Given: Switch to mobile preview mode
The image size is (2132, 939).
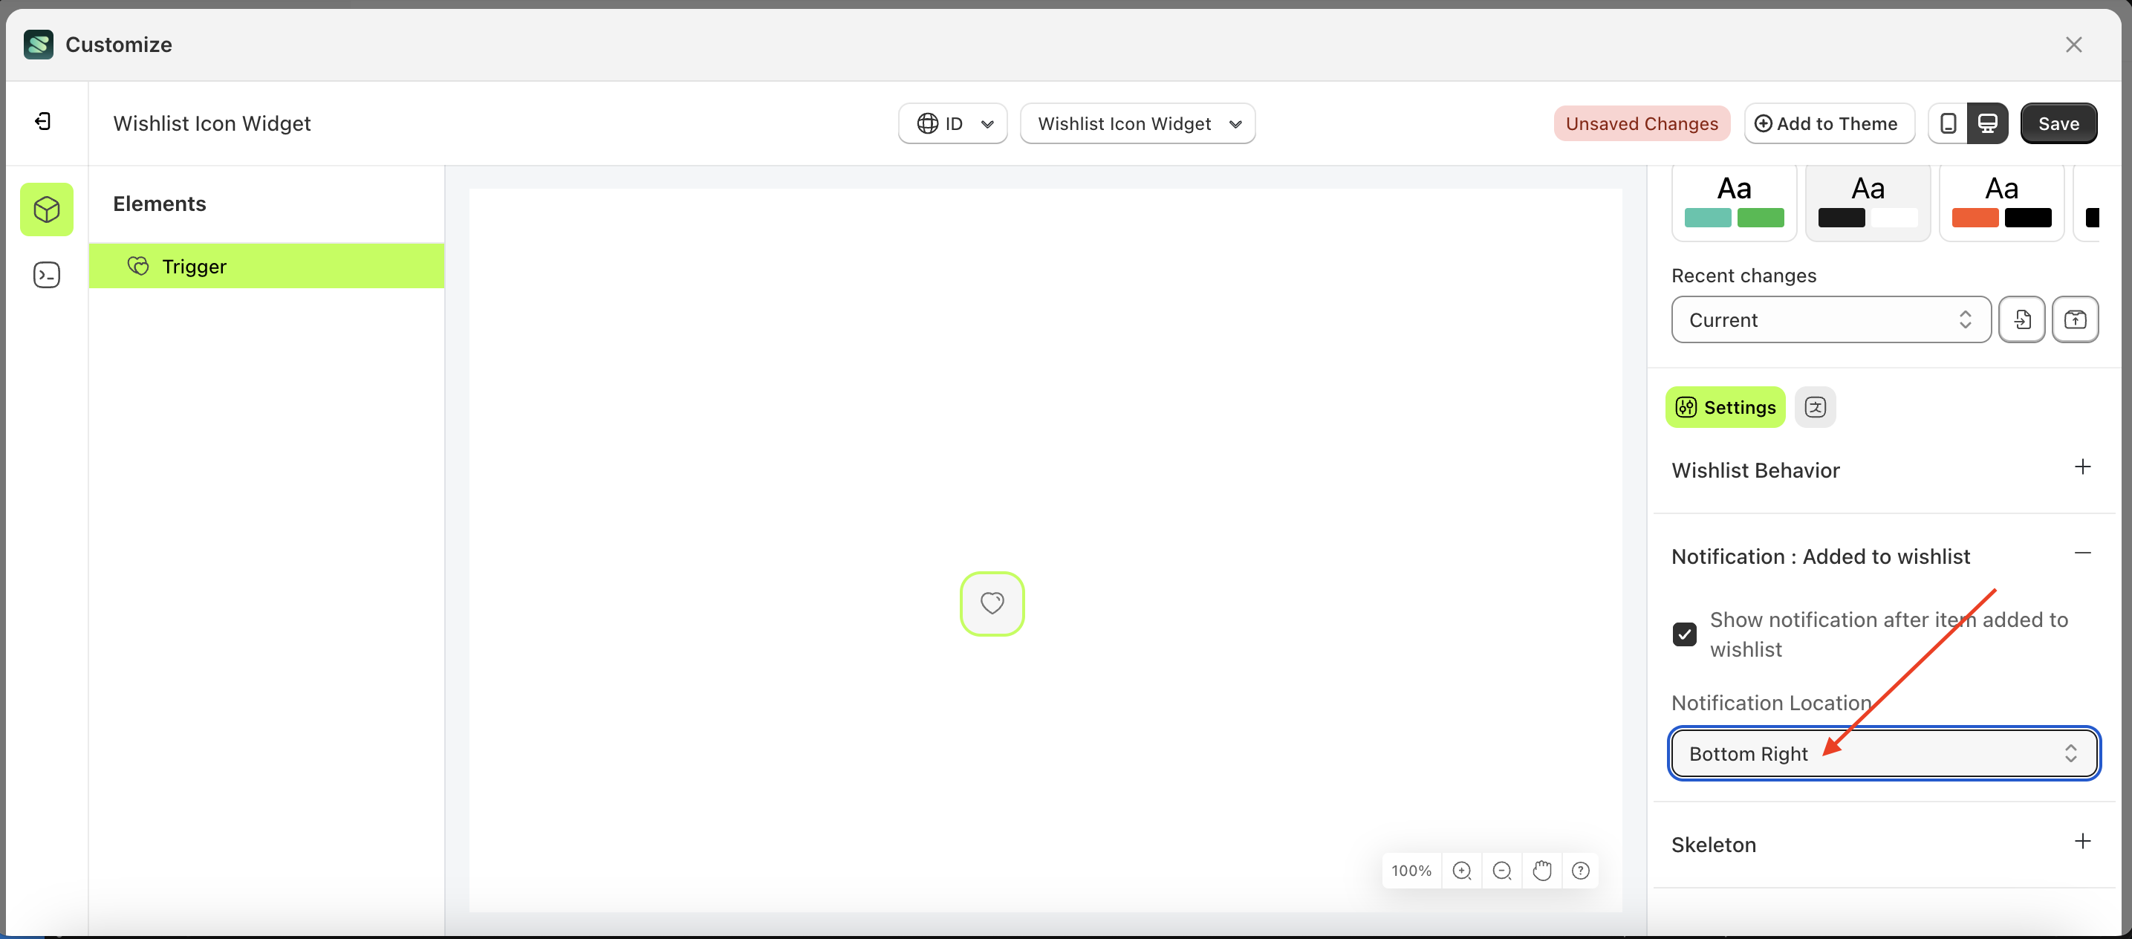Looking at the screenshot, I should (1948, 123).
